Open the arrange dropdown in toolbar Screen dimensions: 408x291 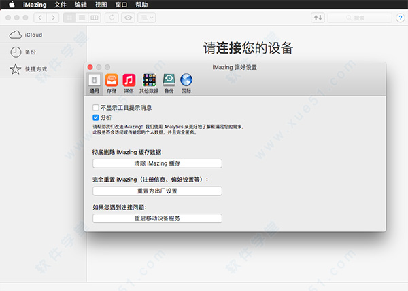click(147, 18)
